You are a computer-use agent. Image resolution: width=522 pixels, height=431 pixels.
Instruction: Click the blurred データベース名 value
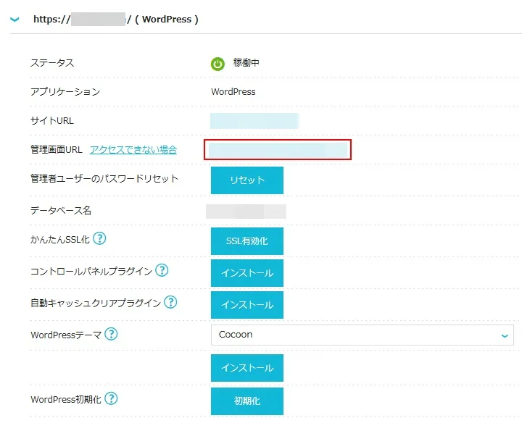[x=246, y=212]
